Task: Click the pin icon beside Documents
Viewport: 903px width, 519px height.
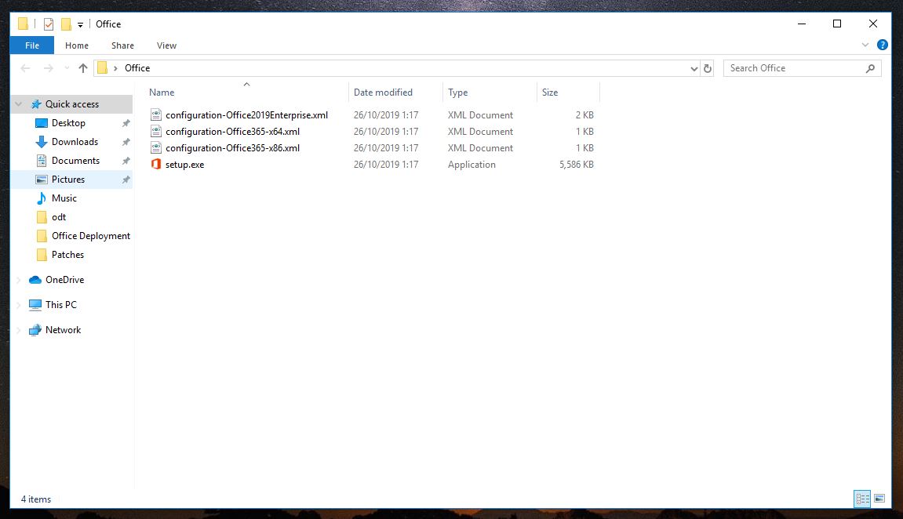Action: point(126,161)
